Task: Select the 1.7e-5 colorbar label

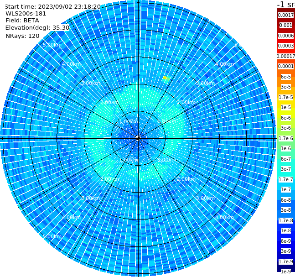Action: click(286, 97)
